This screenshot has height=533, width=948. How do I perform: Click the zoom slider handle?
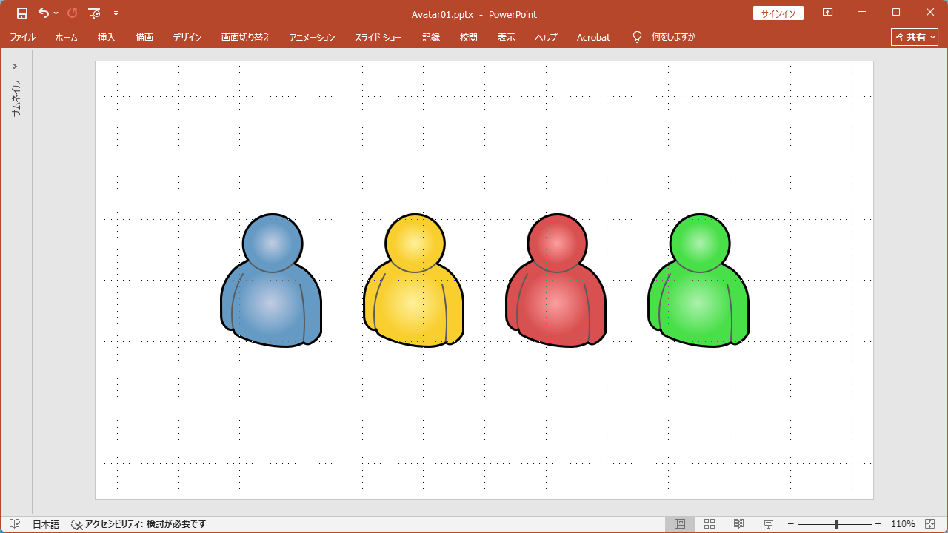click(x=836, y=523)
